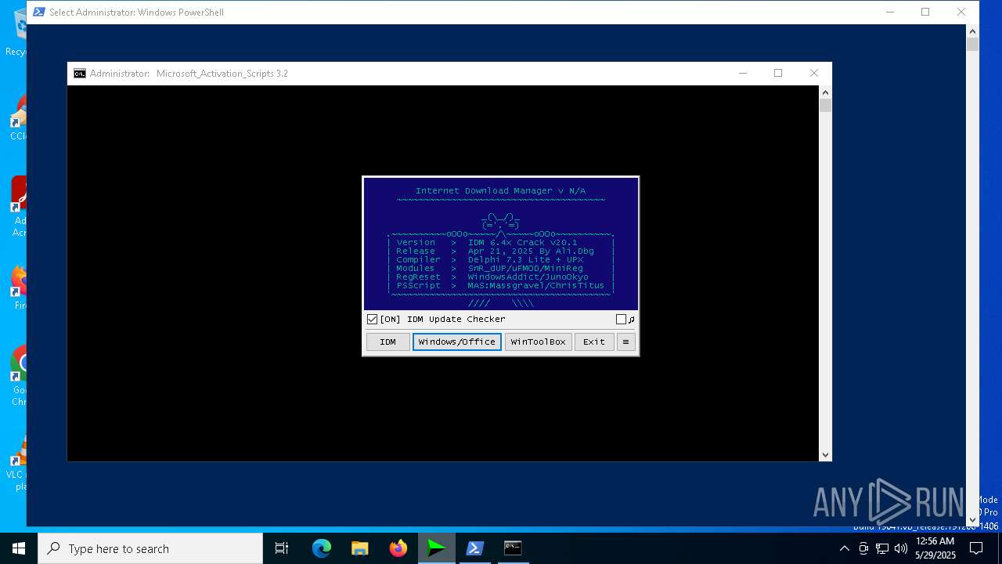Click the IDM button
This screenshot has height=564, width=1002.
click(x=387, y=342)
